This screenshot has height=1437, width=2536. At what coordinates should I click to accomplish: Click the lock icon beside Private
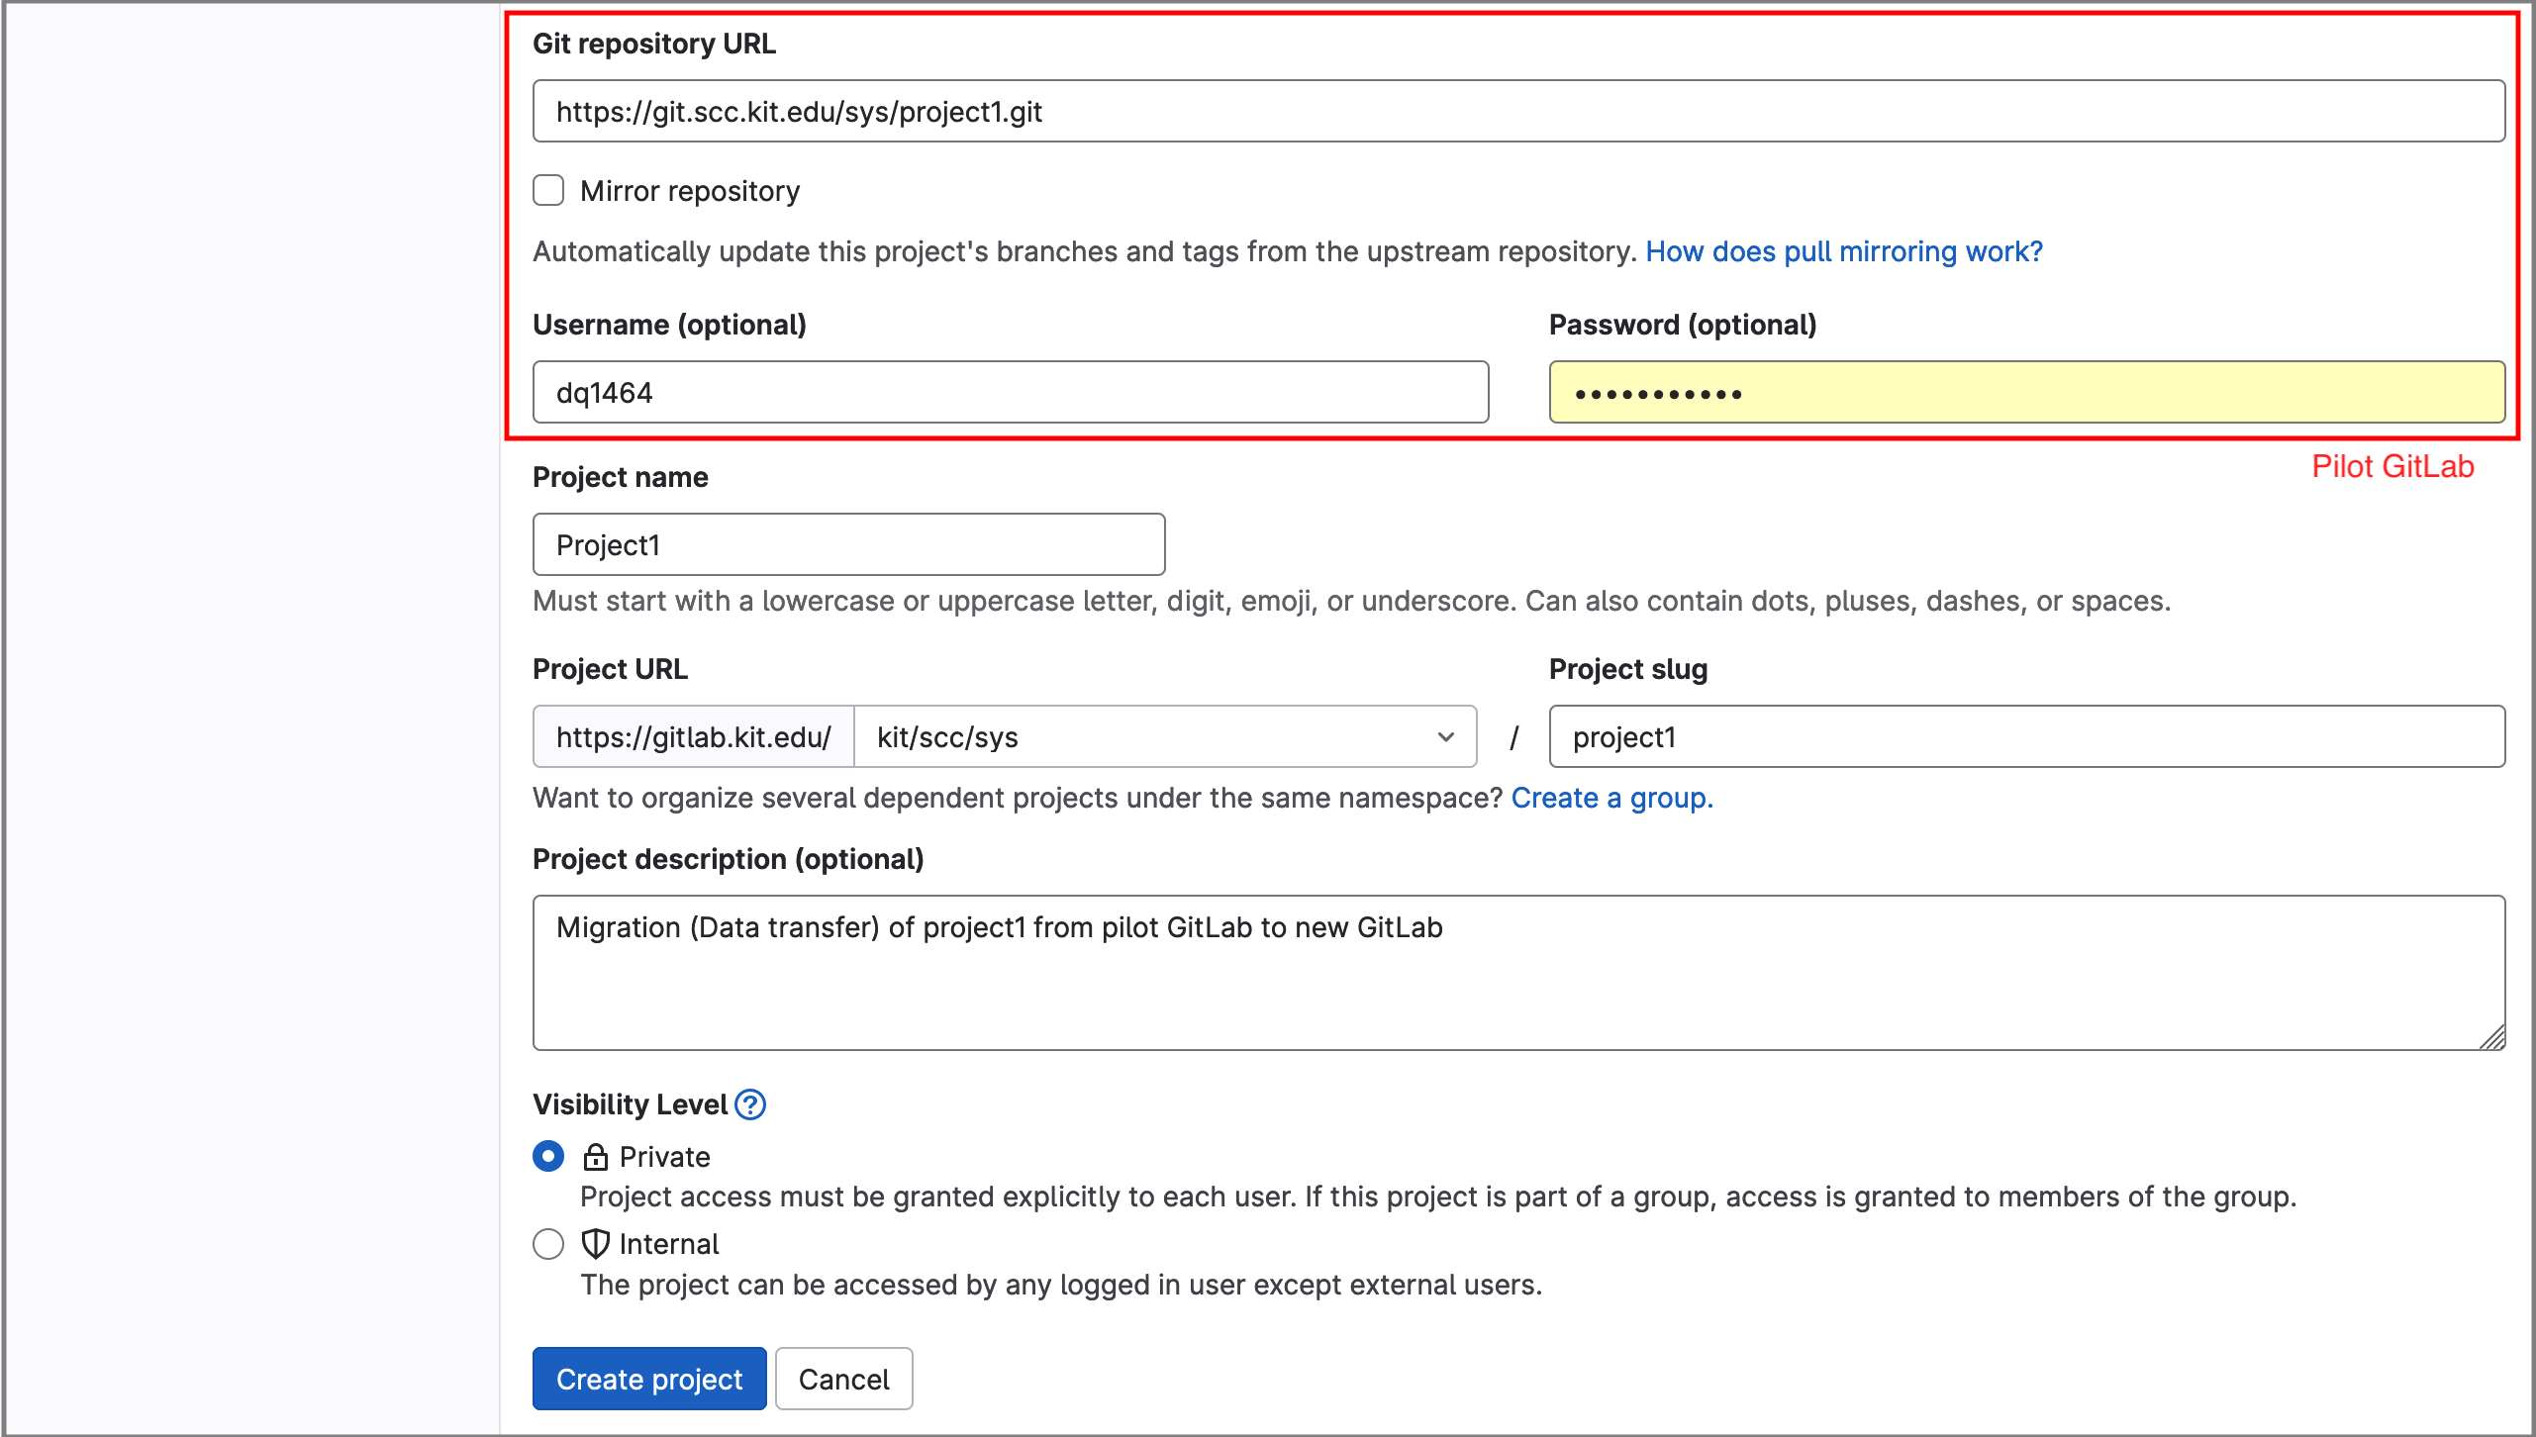tap(595, 1157)
